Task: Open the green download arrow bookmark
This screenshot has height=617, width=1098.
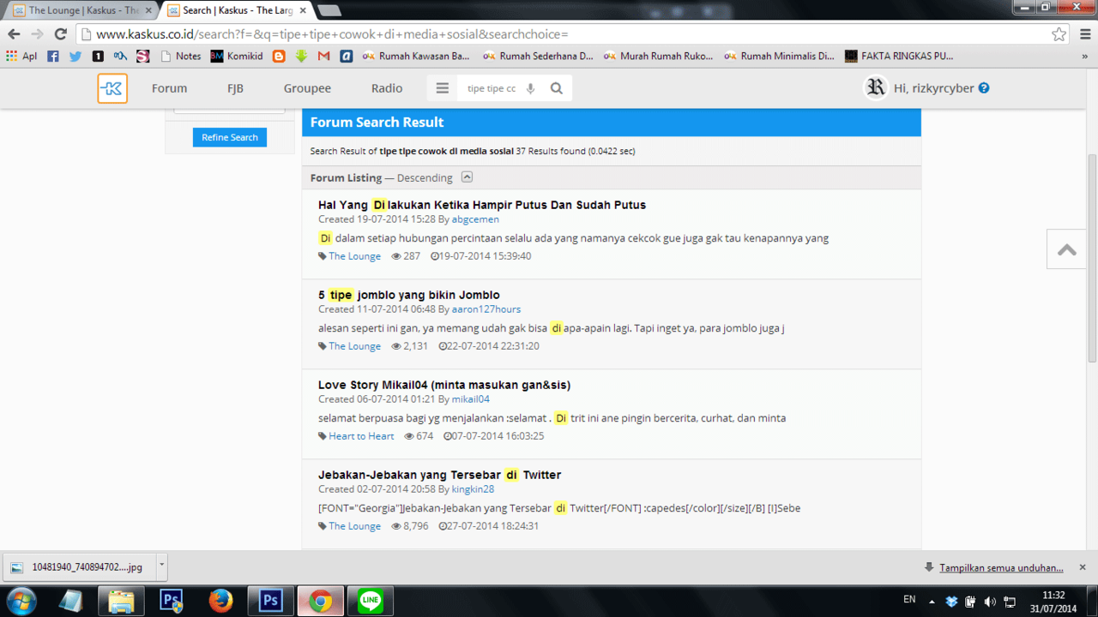Action: 301,56
